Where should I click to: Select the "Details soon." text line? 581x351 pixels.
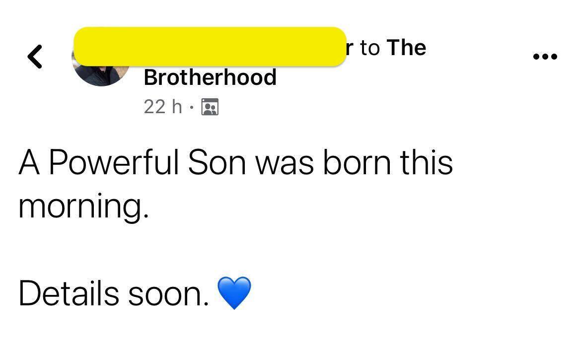pos(113,293)
